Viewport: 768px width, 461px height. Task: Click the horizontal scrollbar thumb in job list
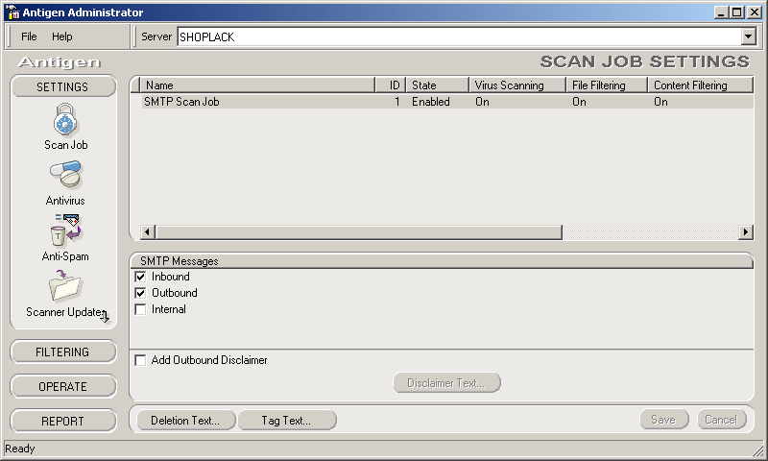pos(358,231)
